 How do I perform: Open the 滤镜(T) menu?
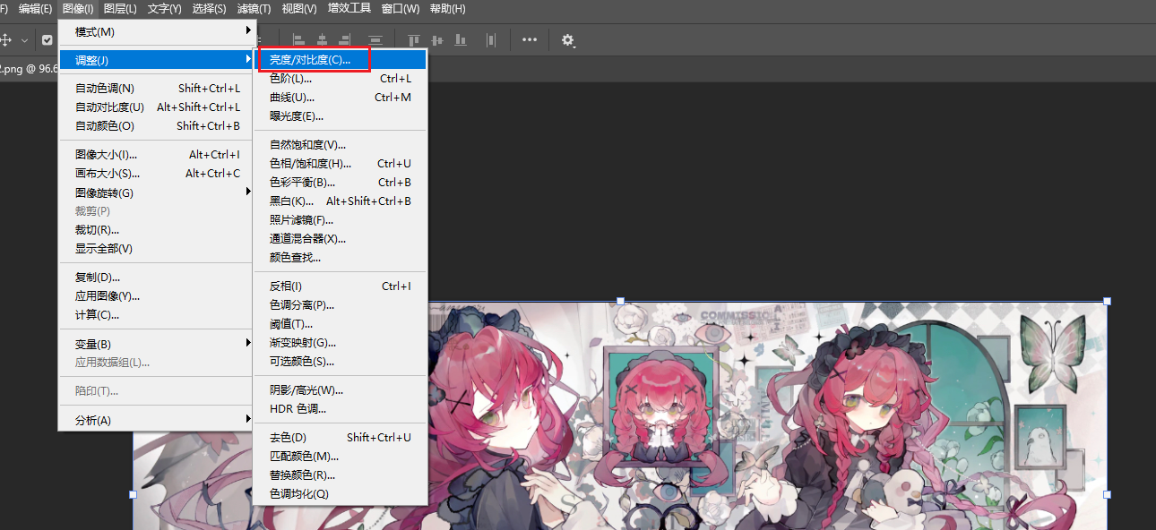tap(254, 9)
